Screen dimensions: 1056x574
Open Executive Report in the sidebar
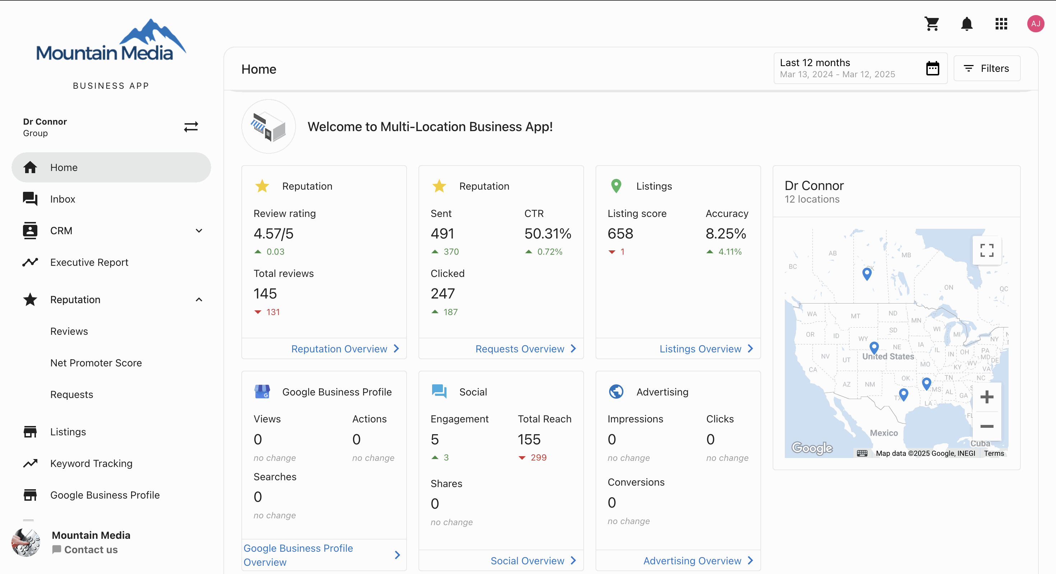click(111, 262)
